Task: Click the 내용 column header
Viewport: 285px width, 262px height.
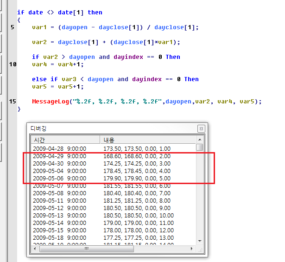Action: tap(148, 140)
